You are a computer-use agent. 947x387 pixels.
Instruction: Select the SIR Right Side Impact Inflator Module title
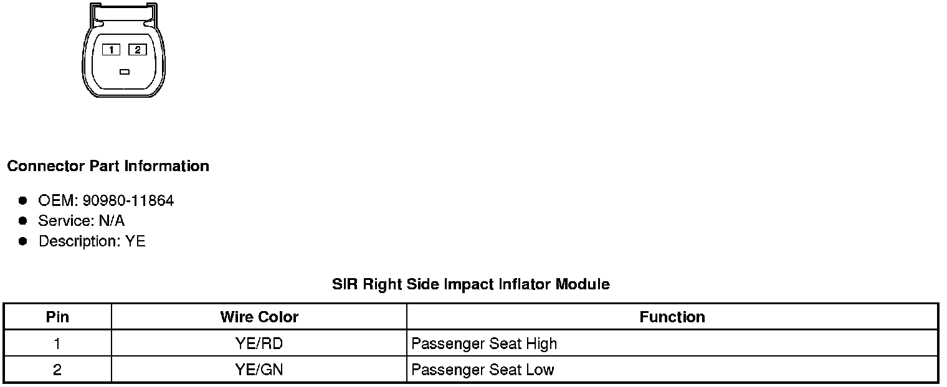tap(471, 284)
